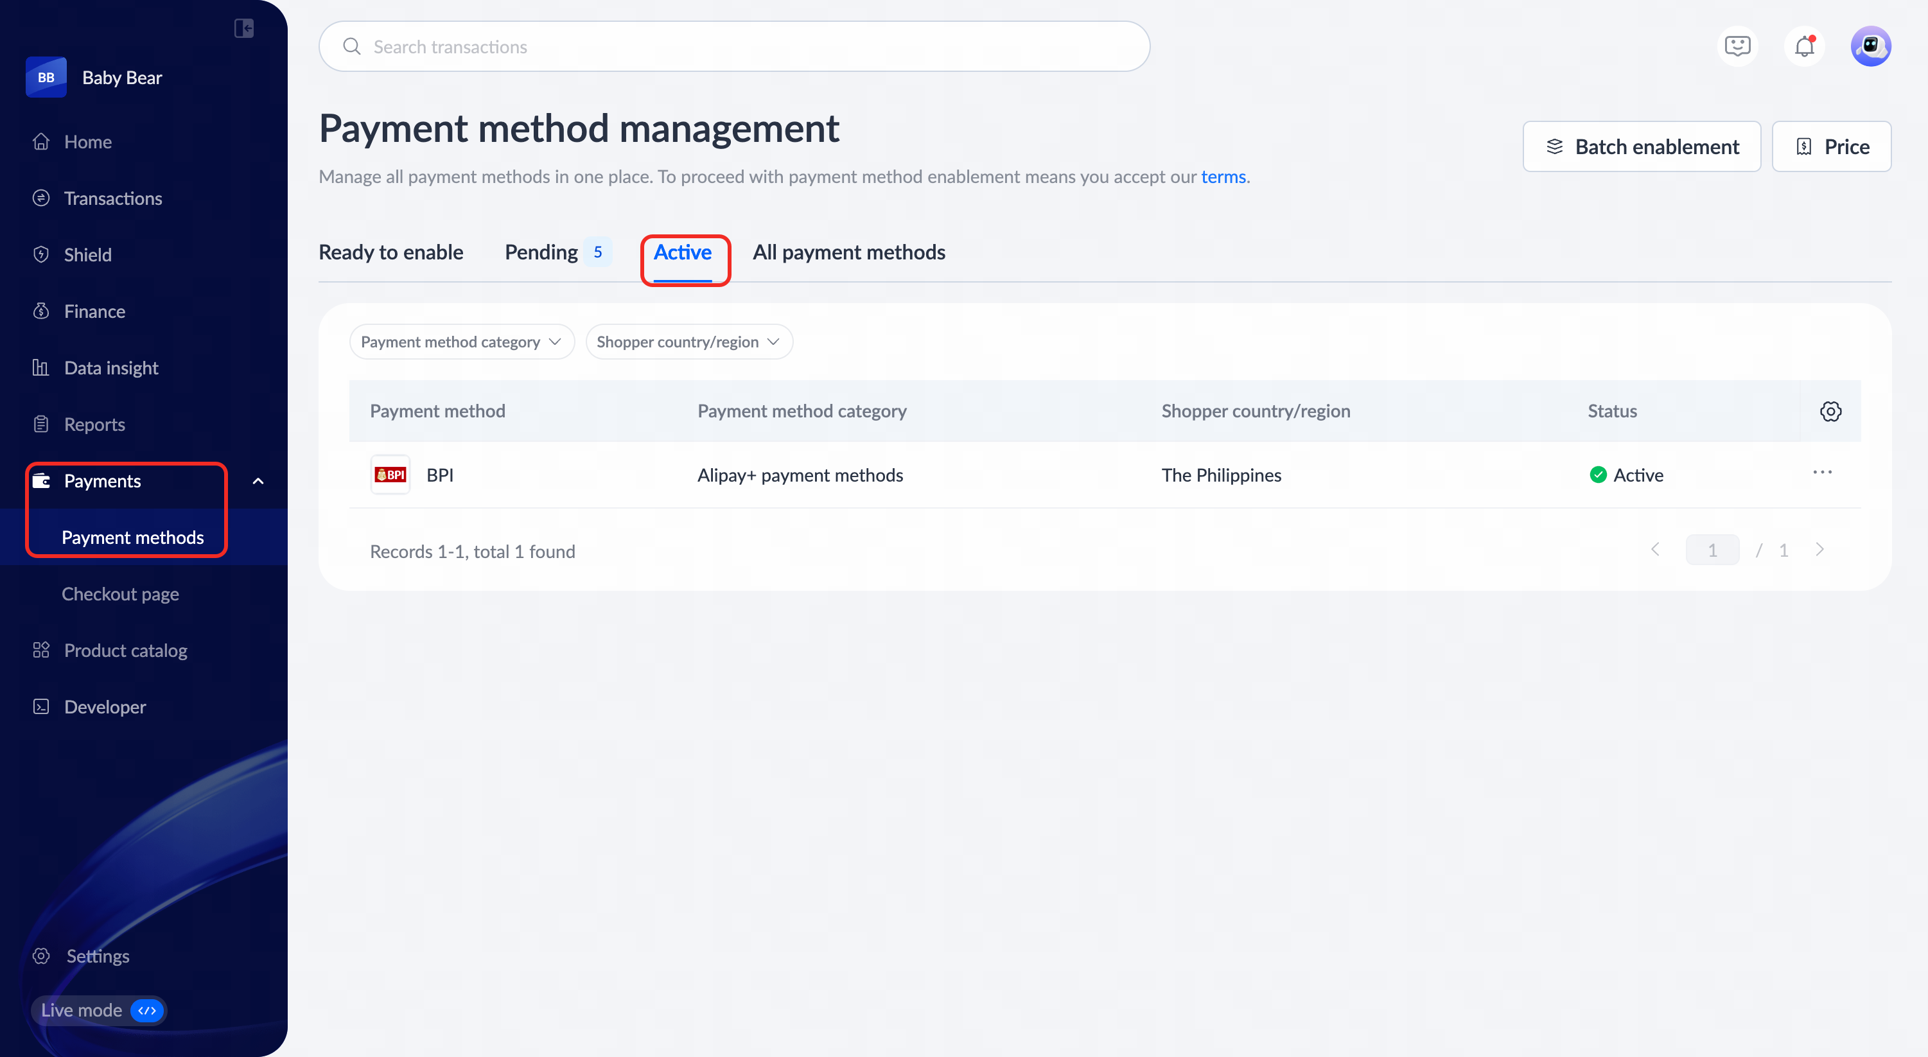Go to next page arrow
Screen dimensions: 1928x1057
pyautogui.click(x=1819, y=550)
